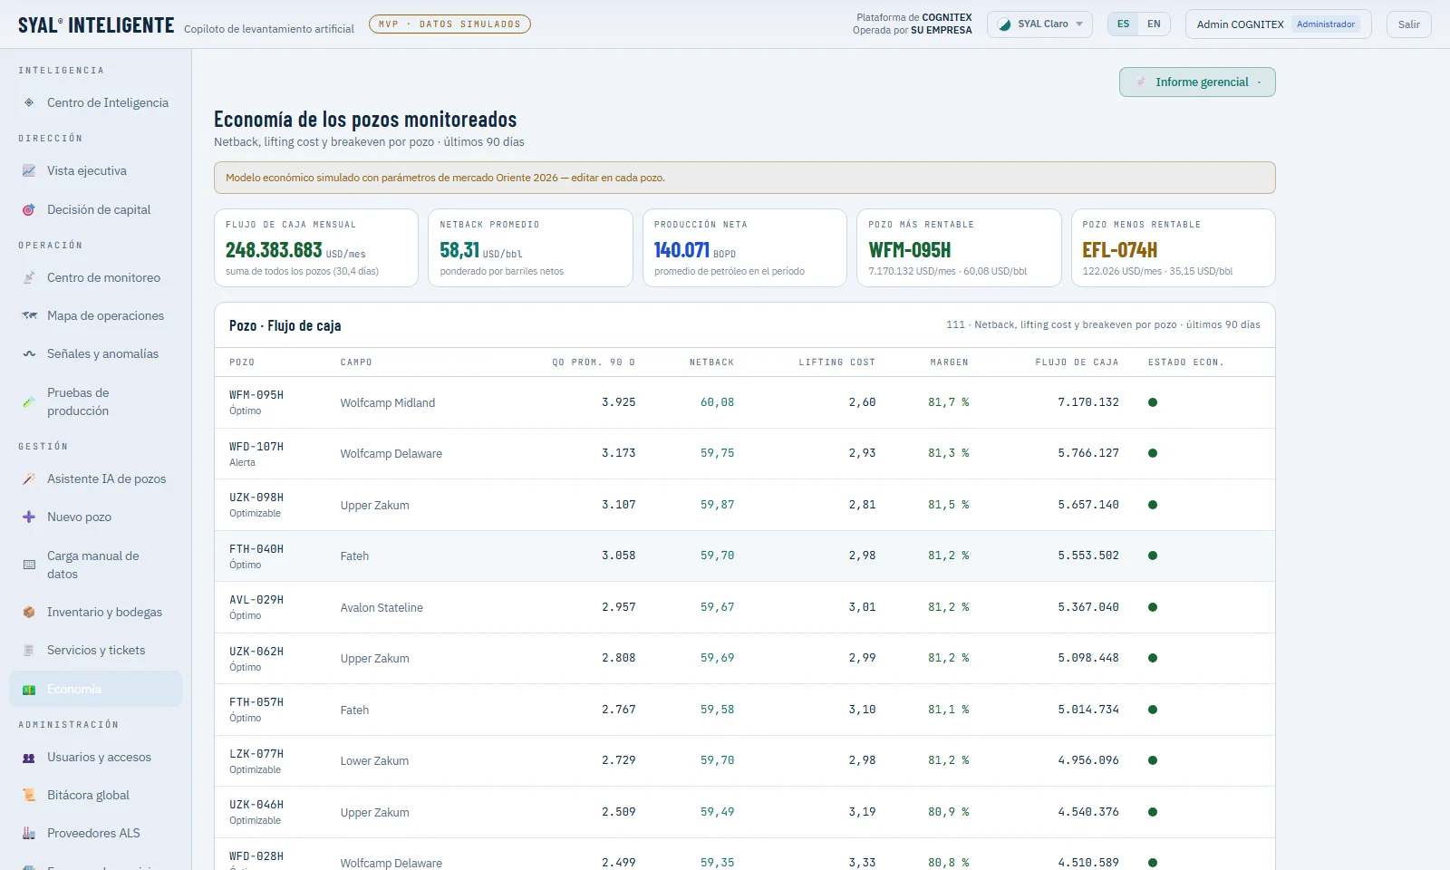1450x870 pixels.
Task: Click the Economía money icon
Action: (x=29, y=689)
